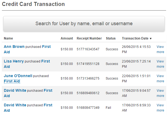168x115 pixels.
Task: Sort by the Amount column header
Action: coord(67,38)
